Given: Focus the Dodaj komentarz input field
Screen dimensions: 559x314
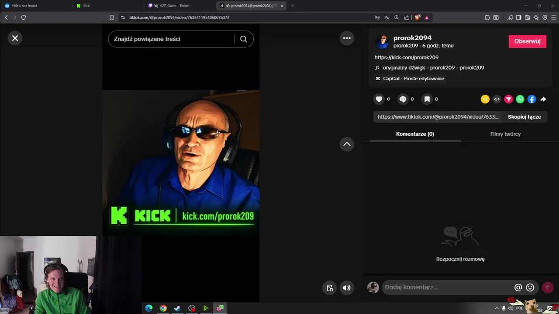Looking at the screenshot, I should tap(448, 287).
